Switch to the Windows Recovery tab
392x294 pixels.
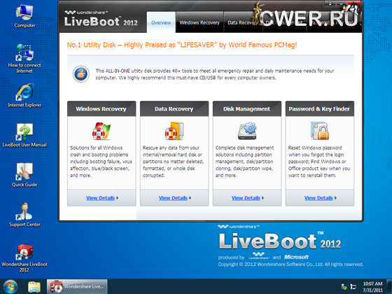coord(199,22)
